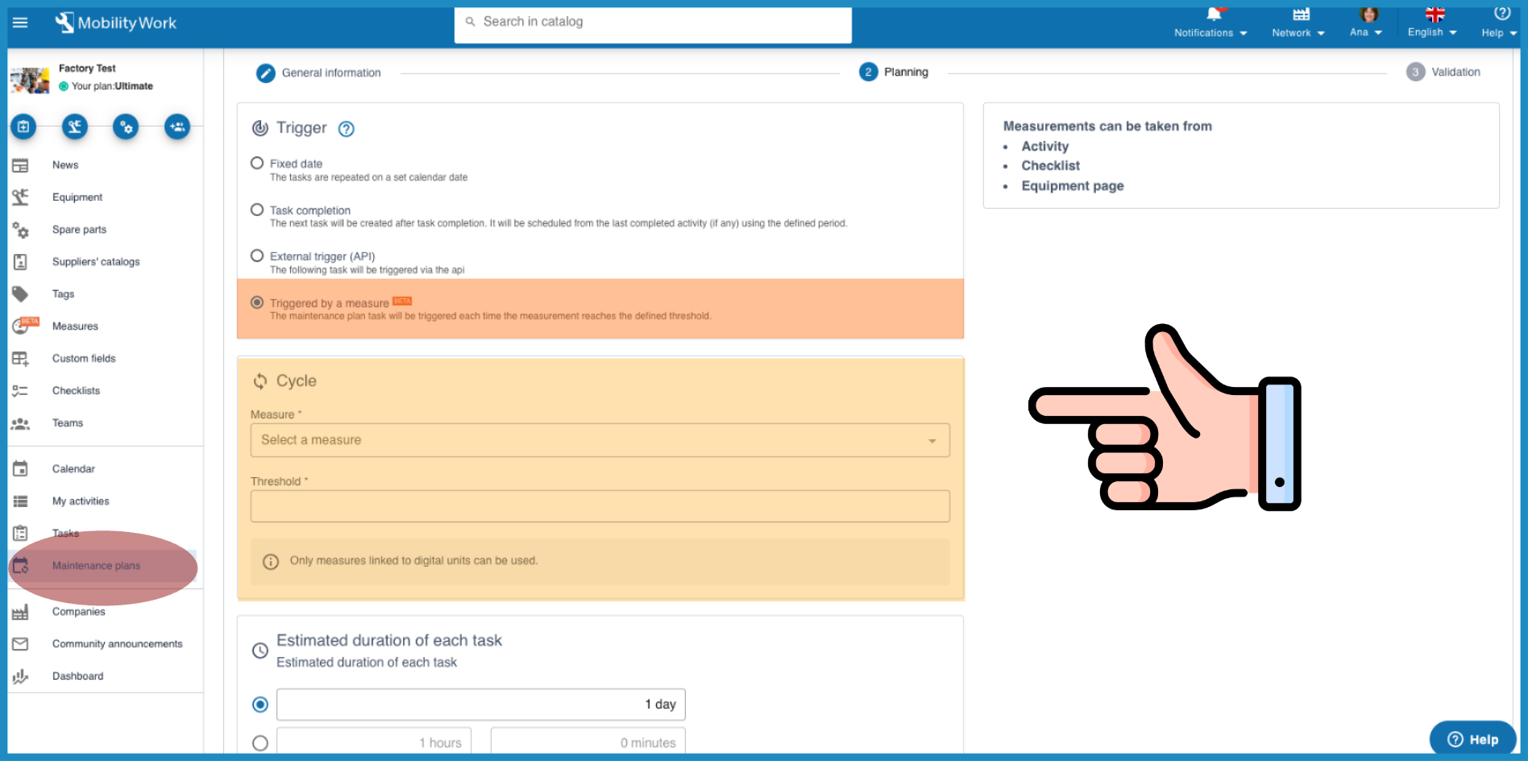Click the Threshold input field
Image resolution: width=1528 pixels, height=761 pixels.
600,506
